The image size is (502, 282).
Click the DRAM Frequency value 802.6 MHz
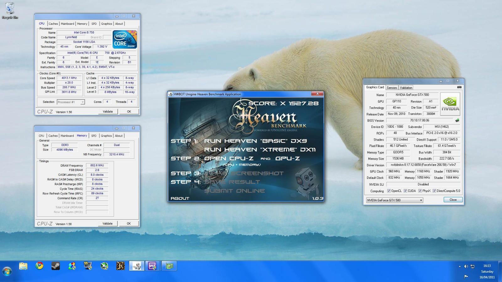click(x=97, y=165)
